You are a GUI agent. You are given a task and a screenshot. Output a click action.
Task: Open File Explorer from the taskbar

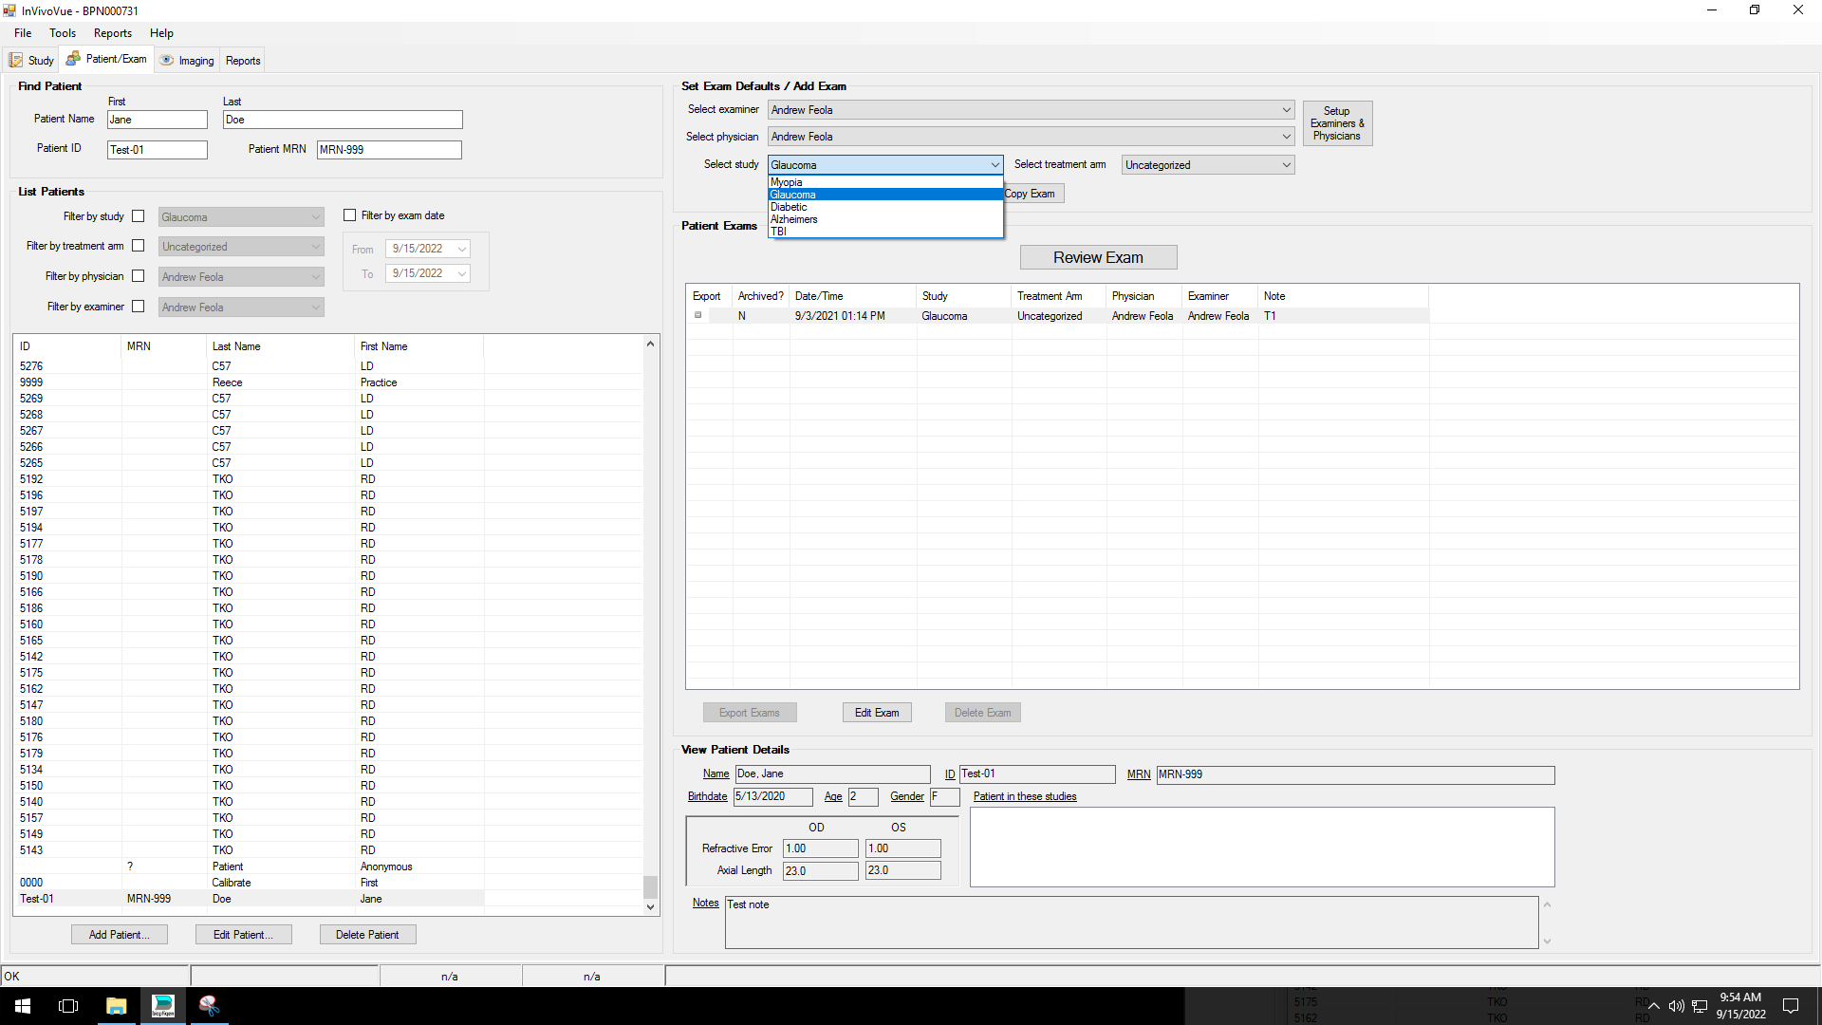click(x=116, y=1006)
